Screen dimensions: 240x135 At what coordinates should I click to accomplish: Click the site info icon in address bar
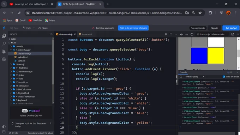[28, 13]
